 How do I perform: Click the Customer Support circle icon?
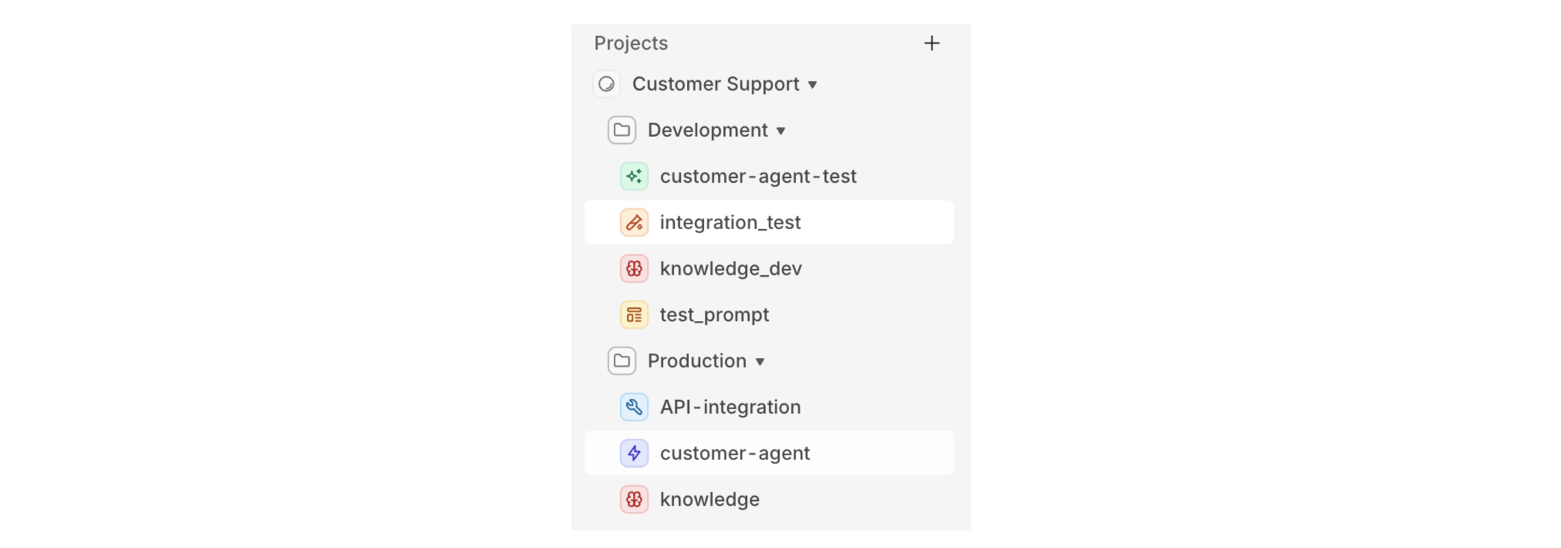(x=607, y=85)
